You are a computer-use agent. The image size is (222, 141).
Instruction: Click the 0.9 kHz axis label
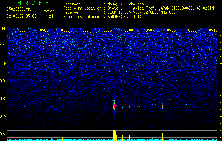pyautogui.click(x=3, y=81)
